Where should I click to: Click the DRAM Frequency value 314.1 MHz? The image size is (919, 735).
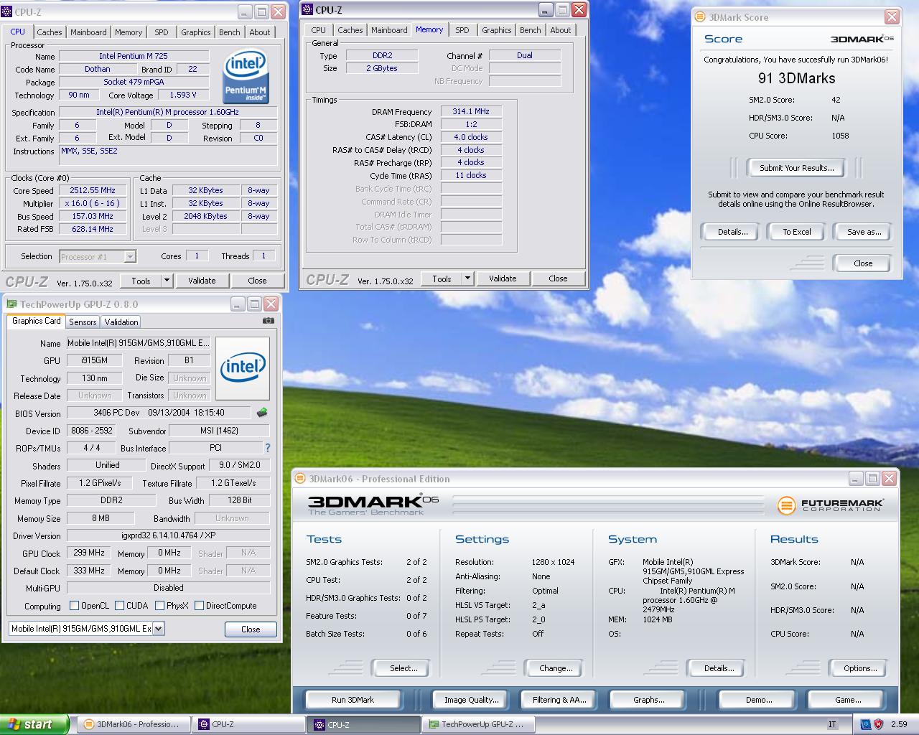pyautogui.click(x=471, y=112)
